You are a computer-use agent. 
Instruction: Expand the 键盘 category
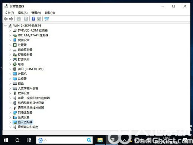[x=10, y=84]
